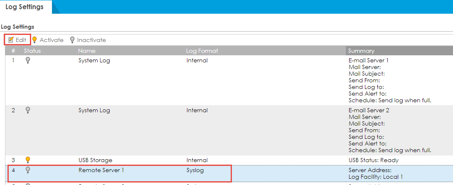Click Internal format in row 2
This screenshot has width=453, height=185.
(197, 110)
